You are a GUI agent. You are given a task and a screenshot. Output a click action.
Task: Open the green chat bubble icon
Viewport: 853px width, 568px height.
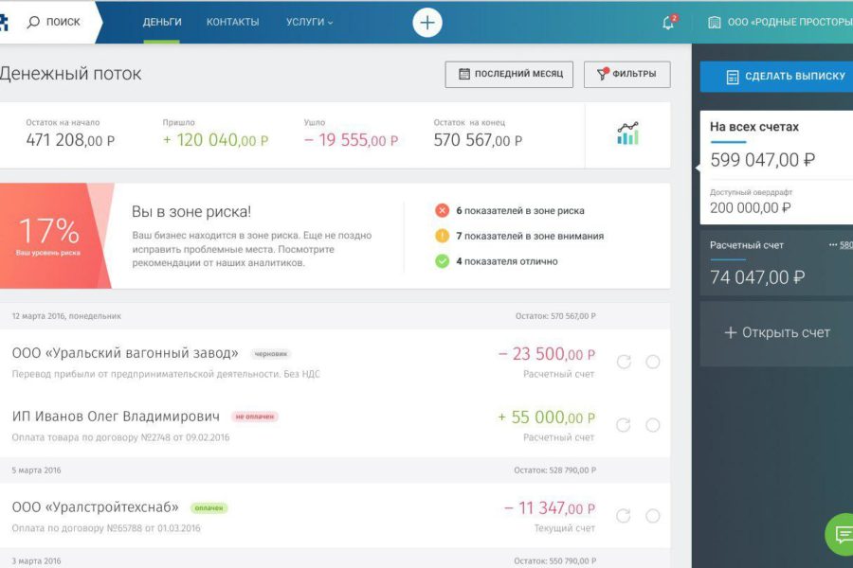[841, 535]
